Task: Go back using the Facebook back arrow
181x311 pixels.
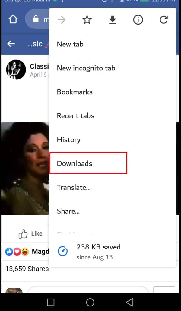Action: 11,44
